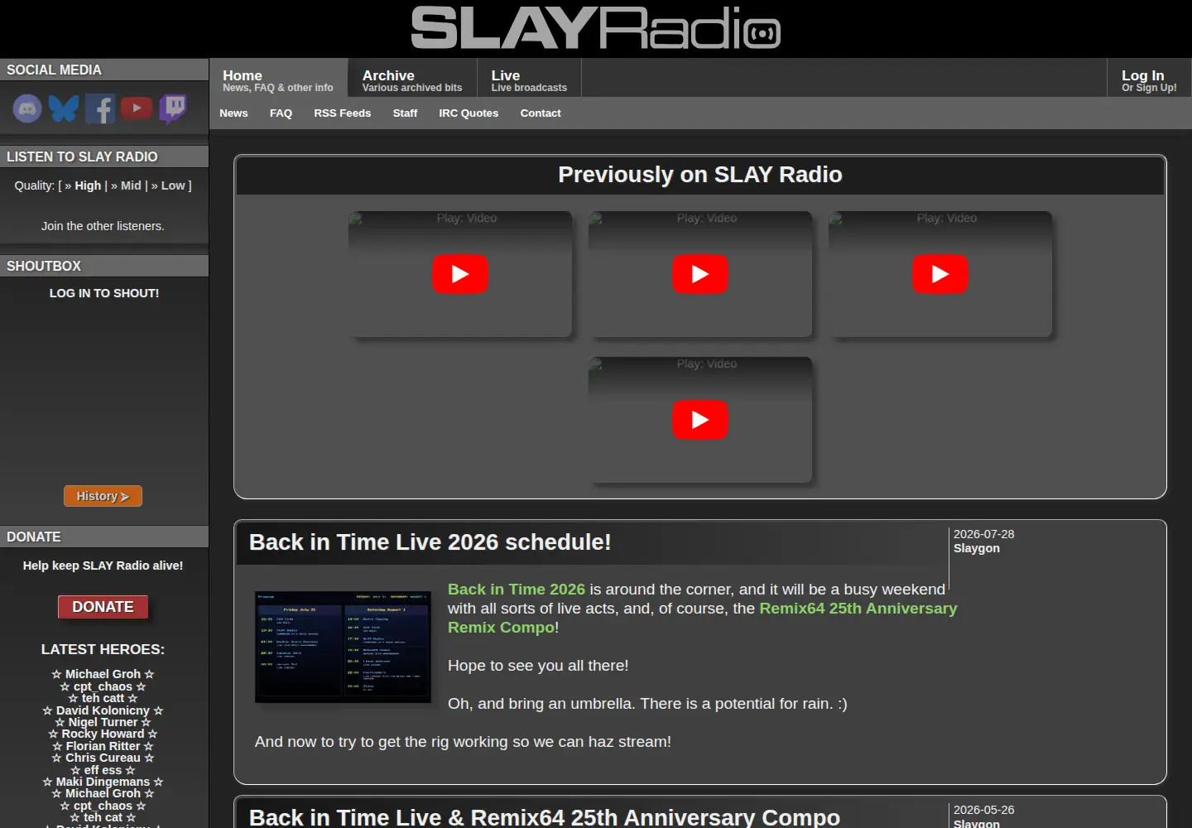The height and width of the screenshot is (828, 1192).
Task: Choose High quality stream
Action: pos(88,185)
